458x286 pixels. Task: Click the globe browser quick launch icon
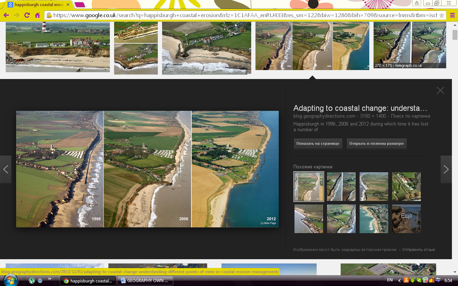point(40,281)
